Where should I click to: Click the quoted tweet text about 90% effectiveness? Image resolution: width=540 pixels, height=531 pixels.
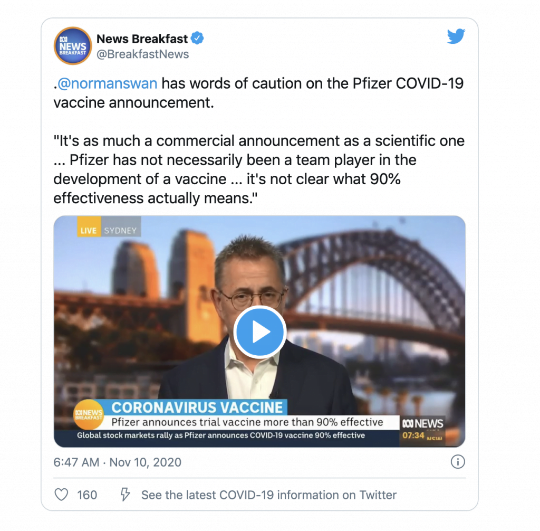click(x=259, y=169)
